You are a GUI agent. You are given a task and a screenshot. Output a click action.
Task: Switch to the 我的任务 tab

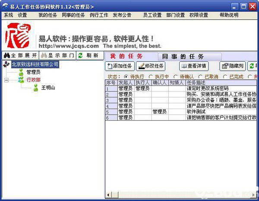coord(132,57)
